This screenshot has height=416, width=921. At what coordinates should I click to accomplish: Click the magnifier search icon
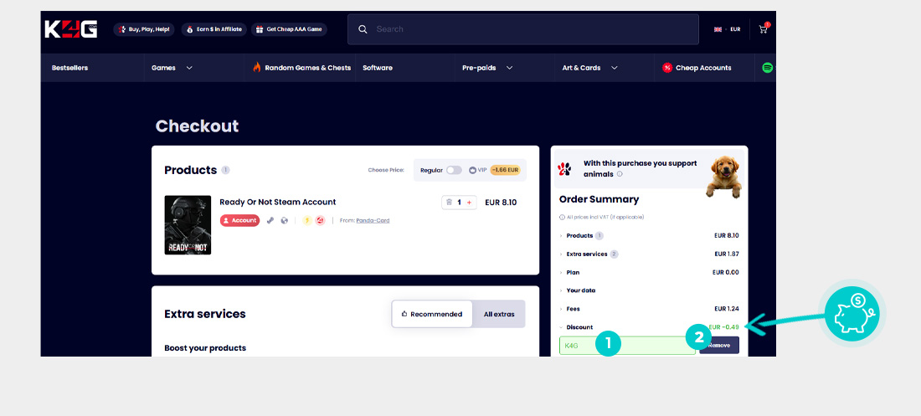pyautogui.click(x=363, y=29)
